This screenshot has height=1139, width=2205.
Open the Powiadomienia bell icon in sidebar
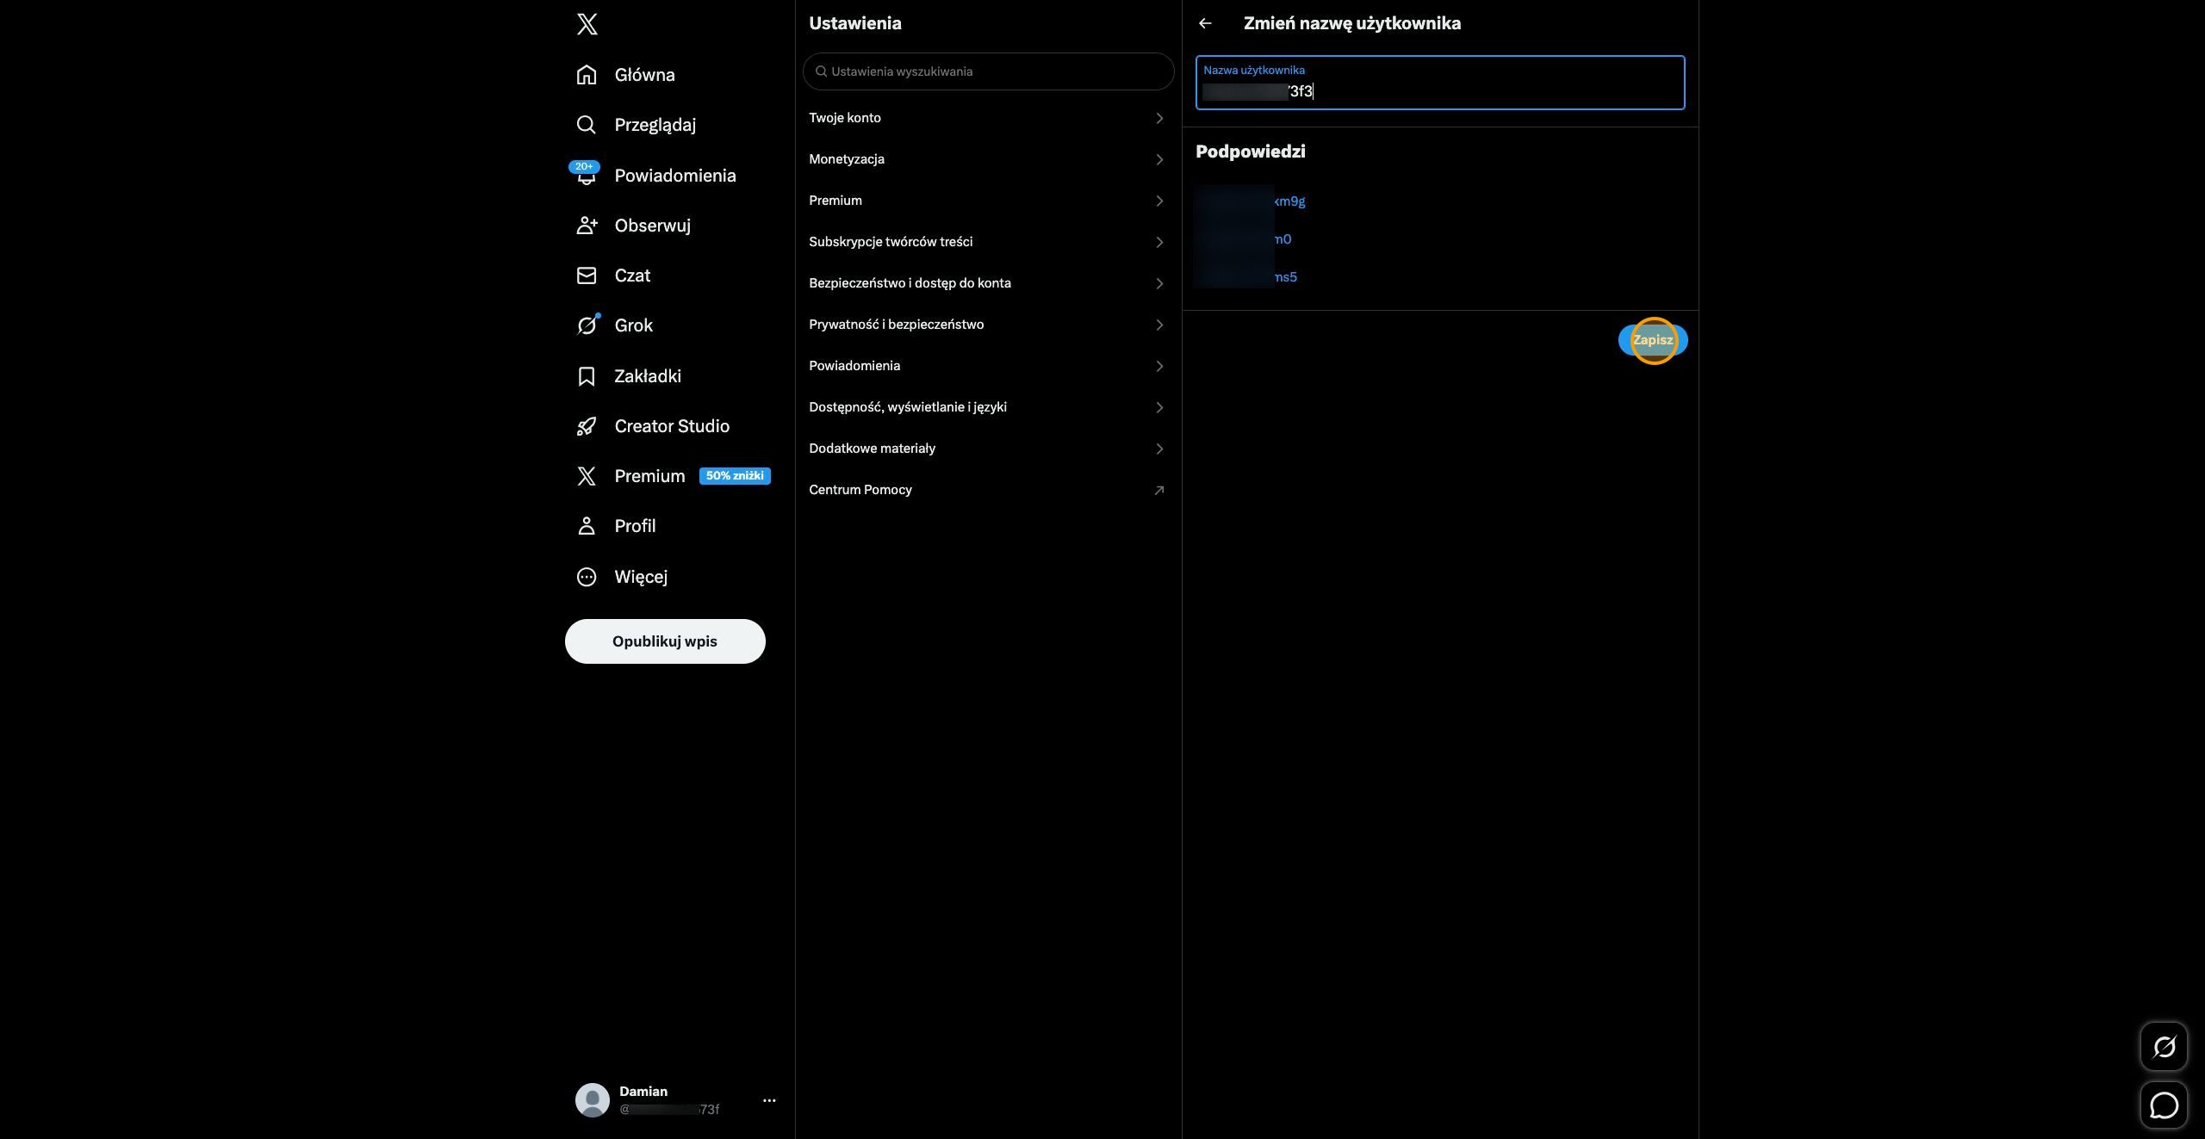[x=587, y=175]
